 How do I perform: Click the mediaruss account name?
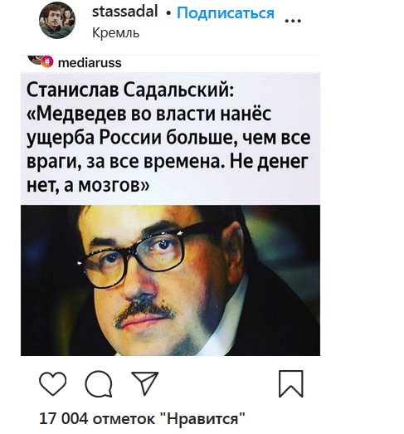click(90, 63)
